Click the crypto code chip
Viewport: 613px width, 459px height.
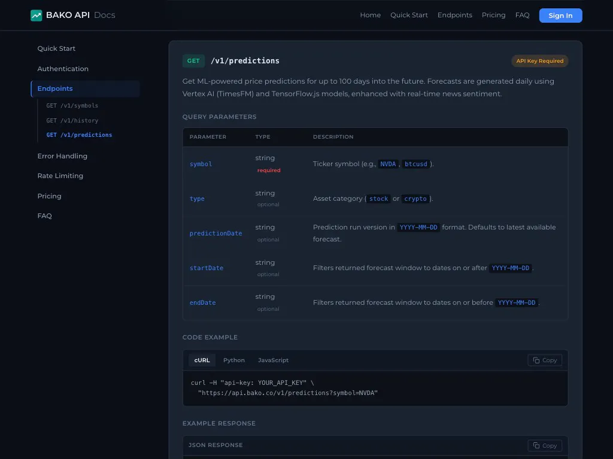pyautogui.click(x=415, y=198)
